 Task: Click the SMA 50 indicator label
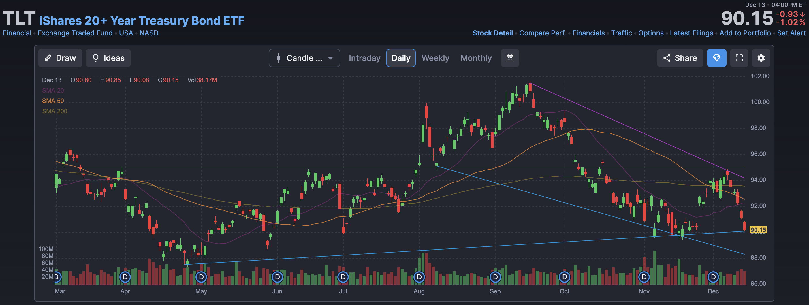click(x=53, y=101)
